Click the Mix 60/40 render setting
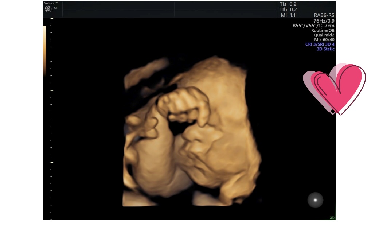This screenshot has height=225, width=379. [324, 40]
